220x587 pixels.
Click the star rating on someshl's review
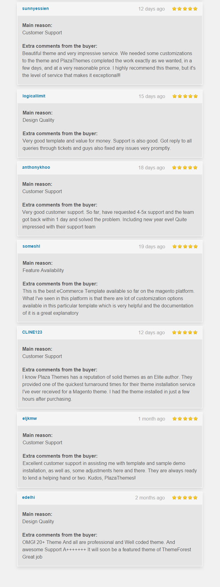(185, 247)
